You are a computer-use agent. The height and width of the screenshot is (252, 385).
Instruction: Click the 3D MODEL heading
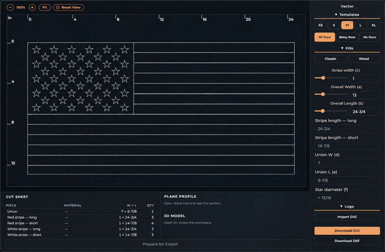click(x=175, y=216)
